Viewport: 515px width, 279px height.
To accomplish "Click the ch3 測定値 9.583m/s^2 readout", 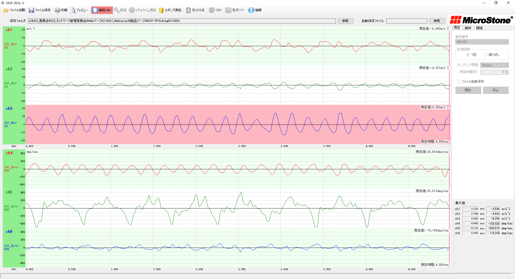I will (435, 107).
